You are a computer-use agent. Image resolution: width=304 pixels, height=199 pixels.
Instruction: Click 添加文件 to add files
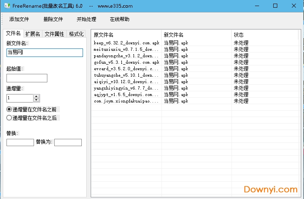19,19
